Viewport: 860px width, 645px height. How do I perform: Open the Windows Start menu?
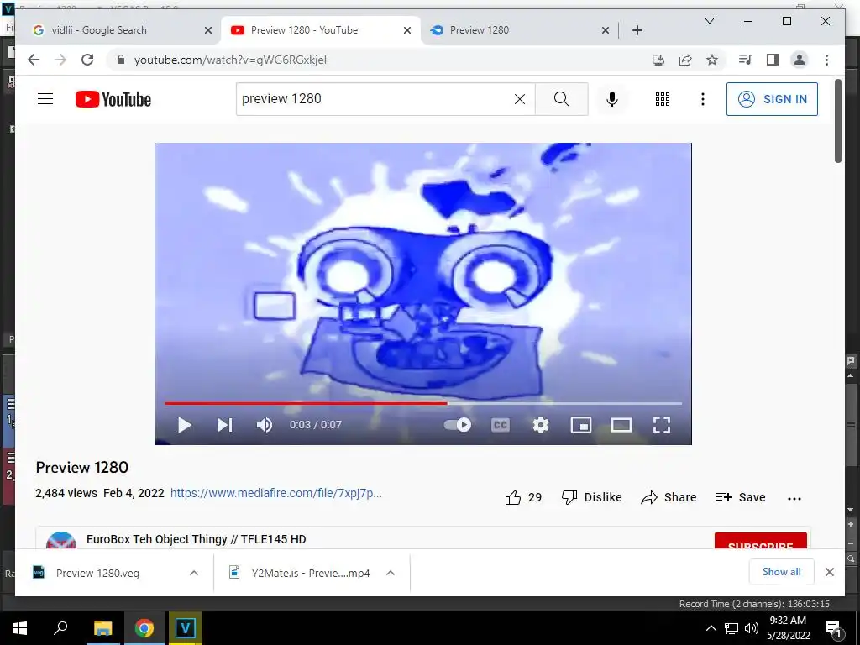coord(20,628)
